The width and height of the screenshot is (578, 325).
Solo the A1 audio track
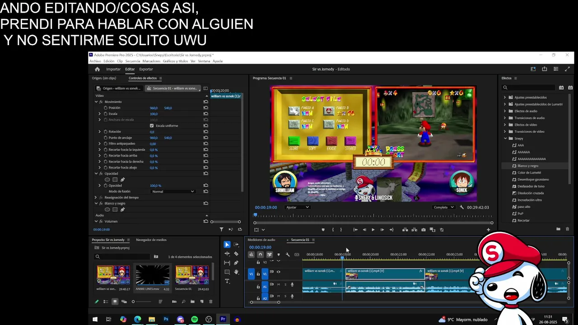285,284
